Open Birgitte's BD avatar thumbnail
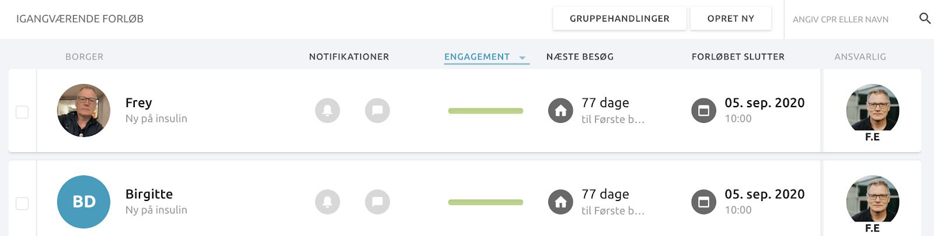 click(x=83, y=202)
